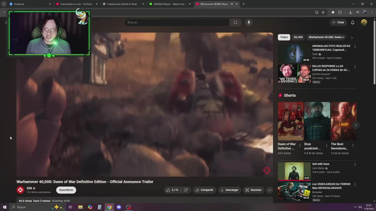The height and width of the screenshot is (211, 376).
Task: Click the YouTube search magnifier button
Action: click(x=235, y=23)
